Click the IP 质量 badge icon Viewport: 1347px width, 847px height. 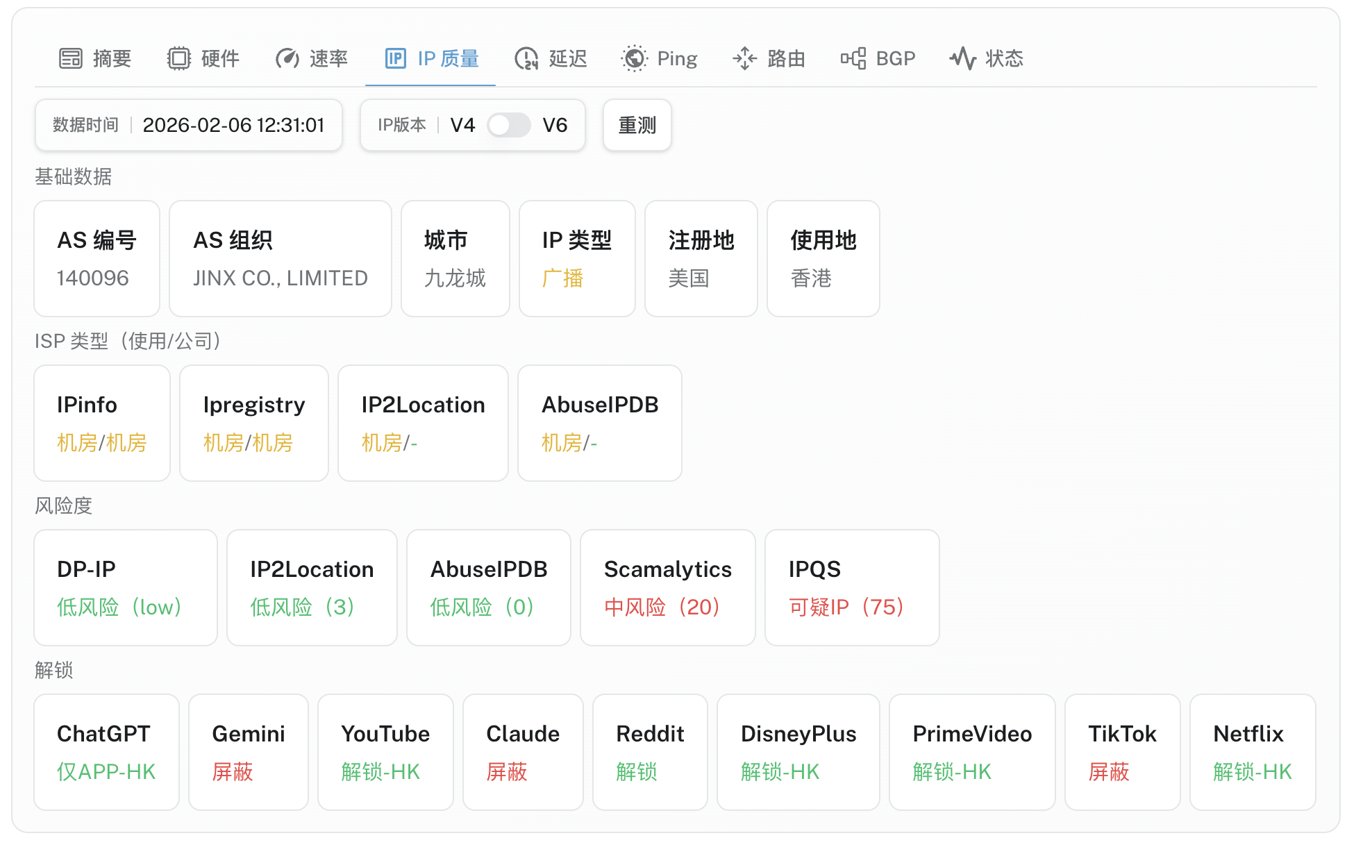pyautogui.click(x=394, y=58)
